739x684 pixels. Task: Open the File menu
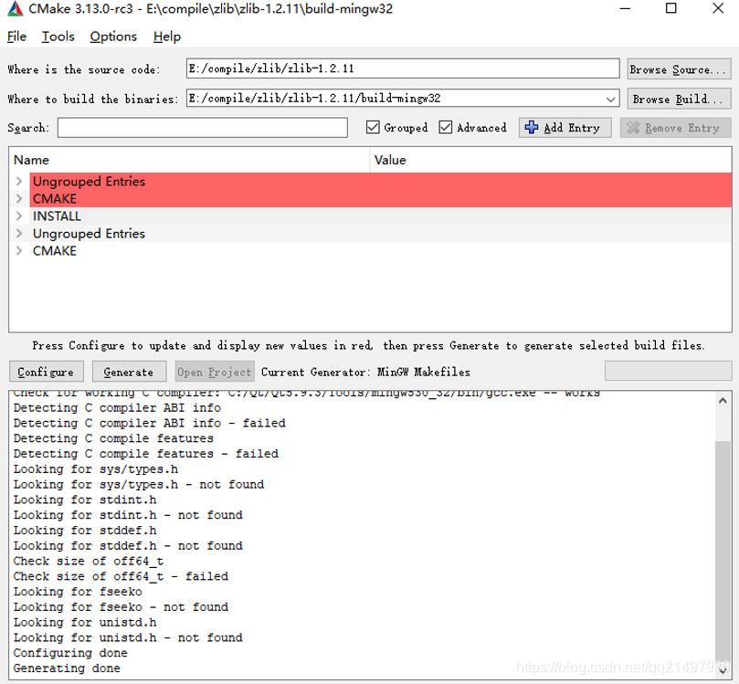(x=17, y=37)
